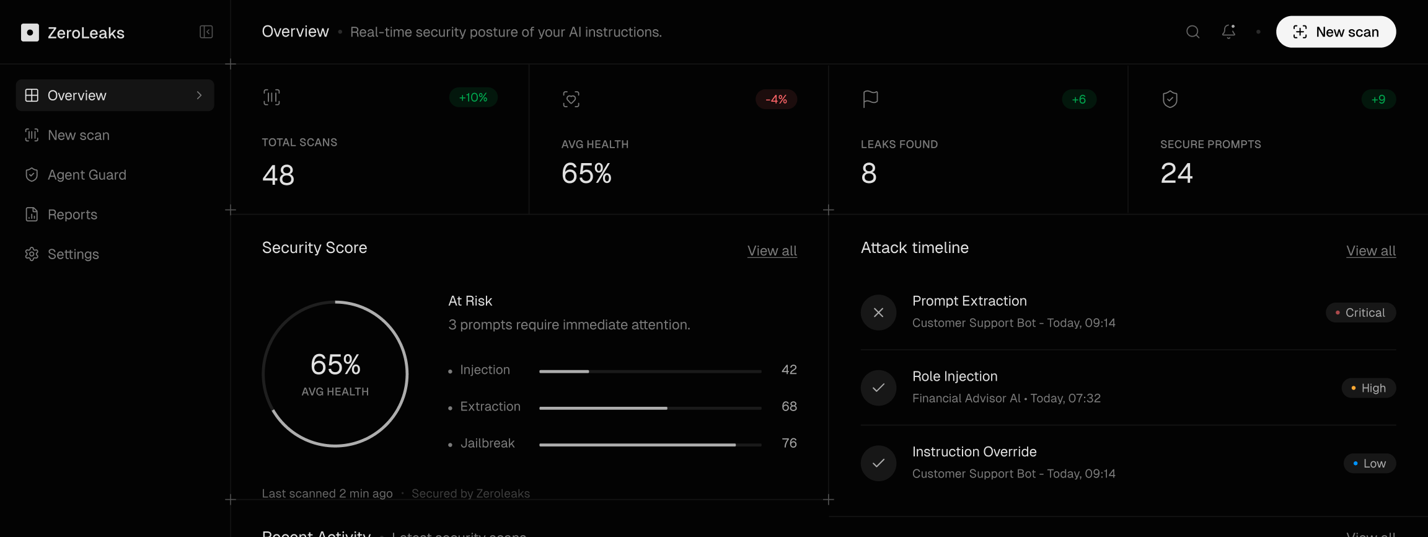Click the High severity badge
This screenshot has height=537, width=1428.
tap(1368, 388)
